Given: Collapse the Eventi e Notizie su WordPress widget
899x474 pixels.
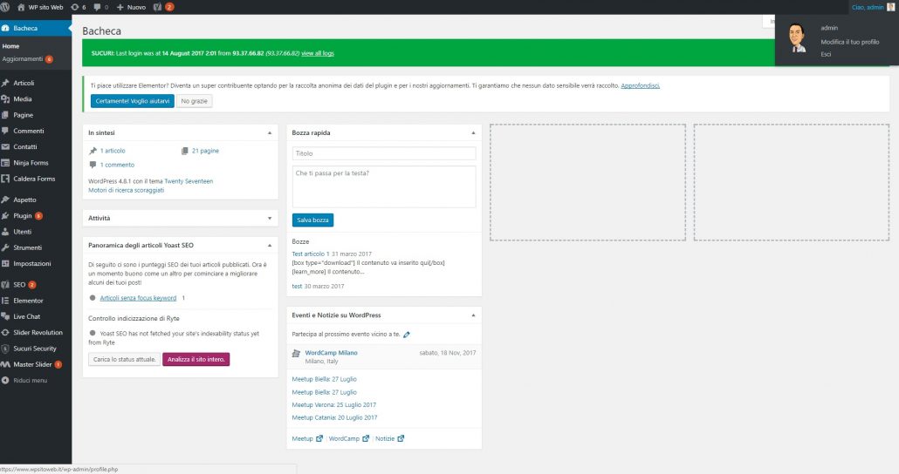Looking at the screenshot, I should point(473,315).
